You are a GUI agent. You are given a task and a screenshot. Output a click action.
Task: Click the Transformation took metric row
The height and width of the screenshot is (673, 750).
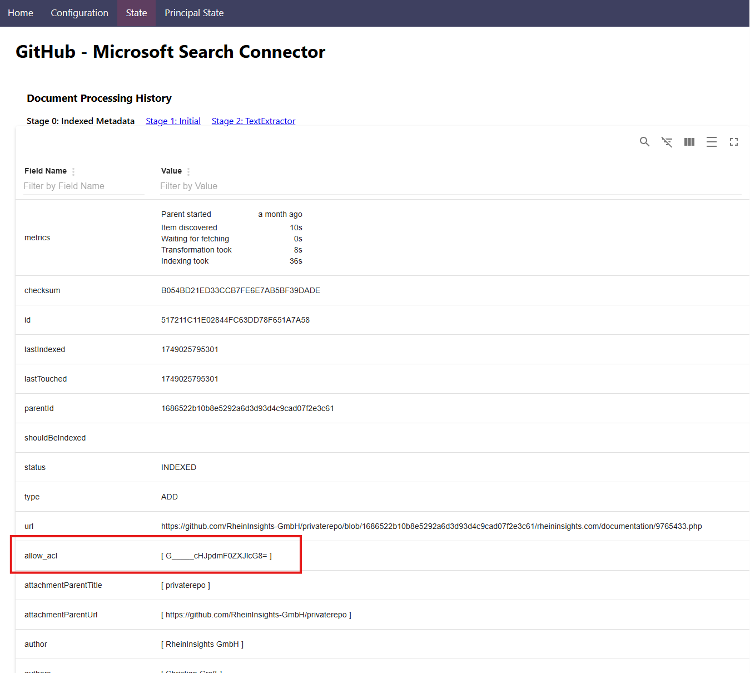[x=232, y=250]
